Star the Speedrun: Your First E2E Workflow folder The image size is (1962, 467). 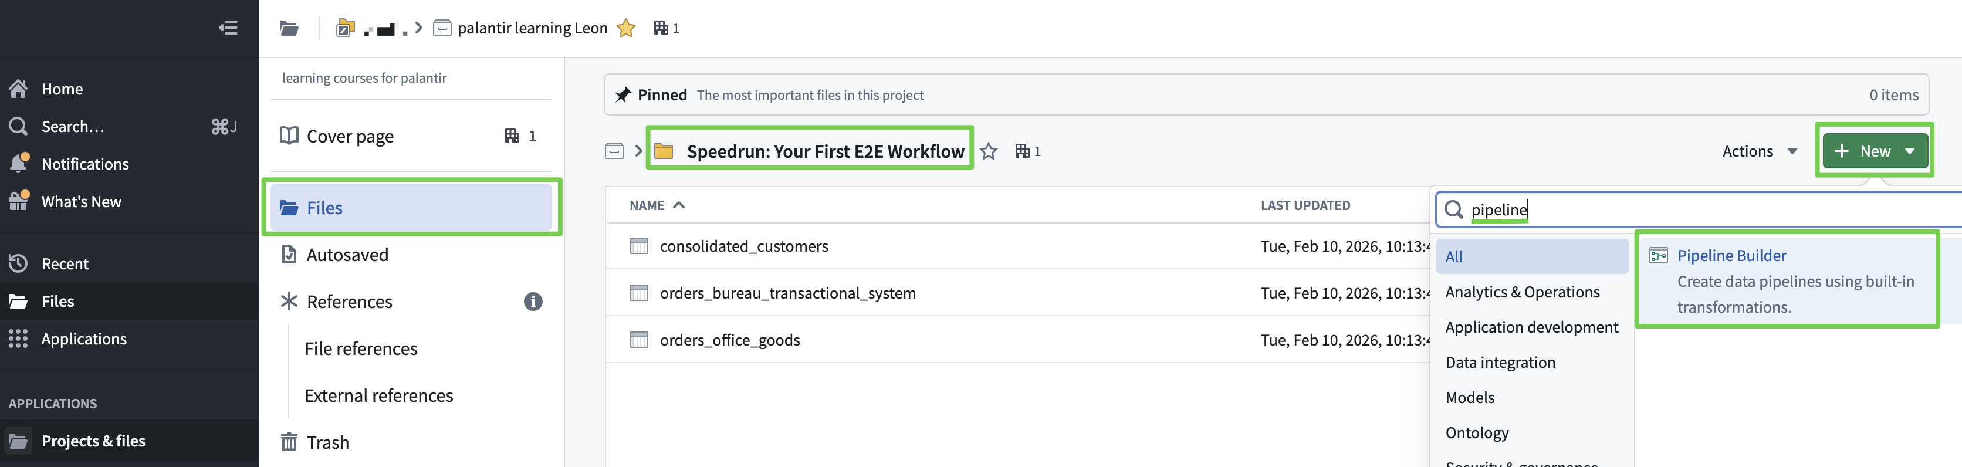[x=988, y=151]
